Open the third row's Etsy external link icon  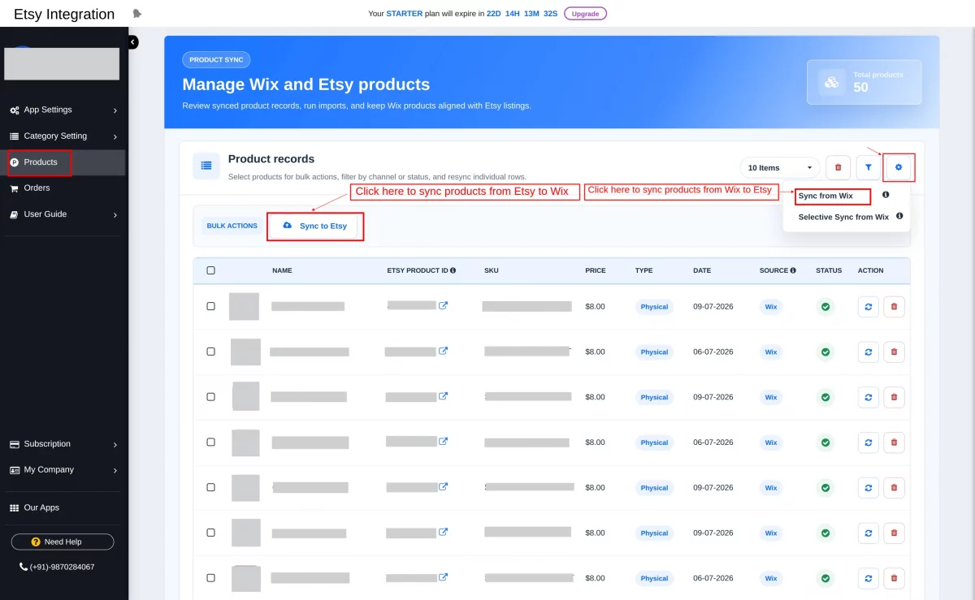point(443,397)
